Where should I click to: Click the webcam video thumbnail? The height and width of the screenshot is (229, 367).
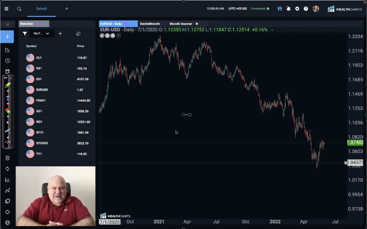pyautogui.click(x=56, y=196)
